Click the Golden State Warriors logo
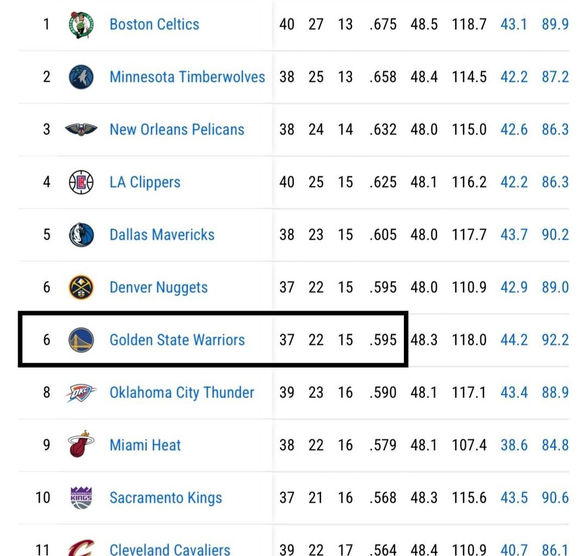This screenshot has height=556, width=587. coord(80,340)
